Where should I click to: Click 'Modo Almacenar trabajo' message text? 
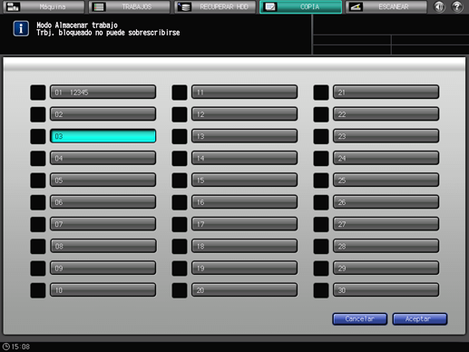77,25
